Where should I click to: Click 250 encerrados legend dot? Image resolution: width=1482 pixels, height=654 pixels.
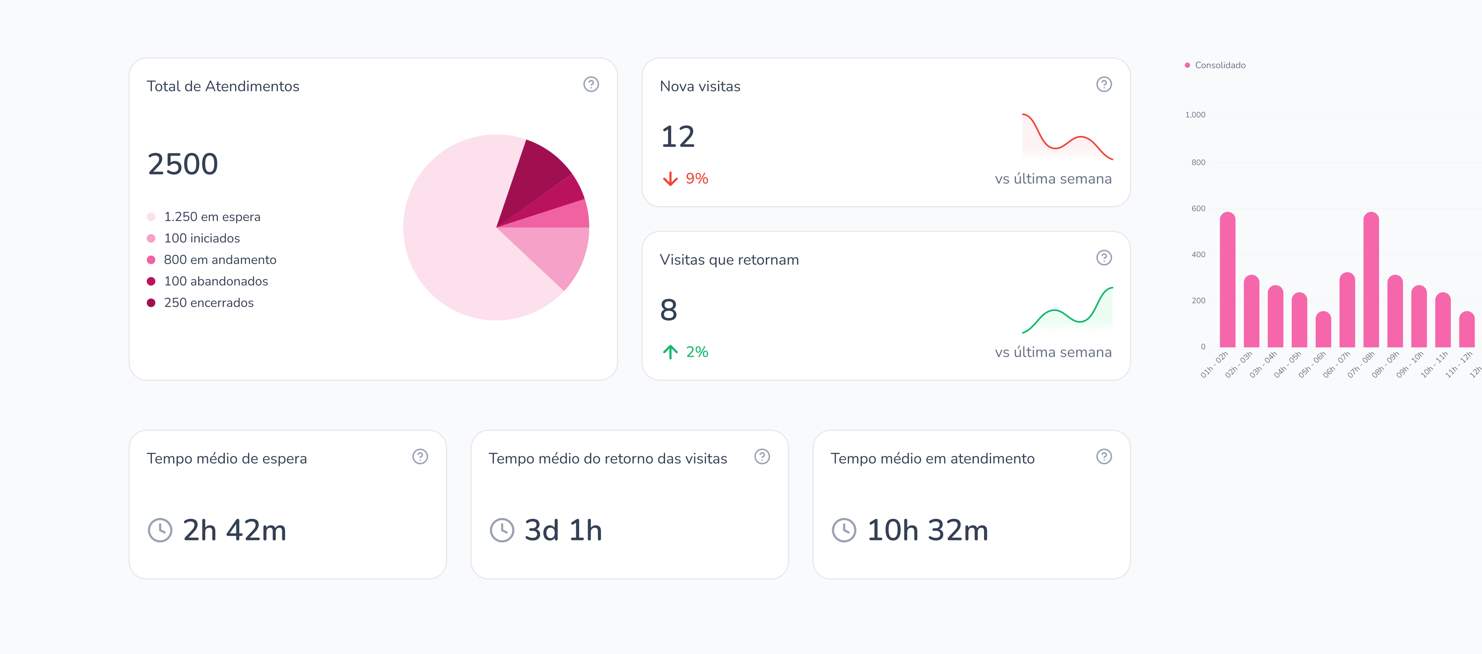tap(151, 303)
